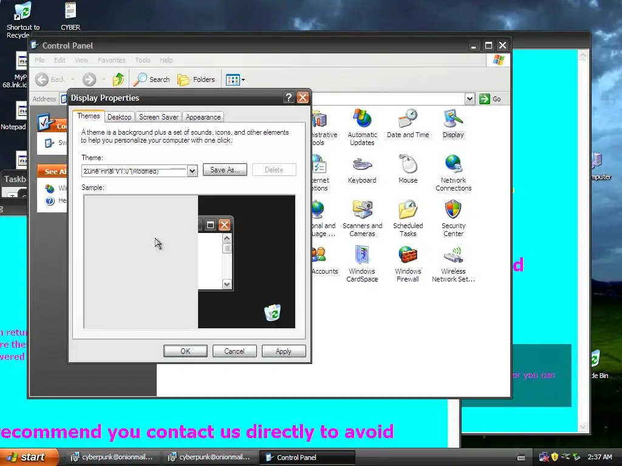Open the Automatic Updates control panel icon

click(x=362, y=127)
